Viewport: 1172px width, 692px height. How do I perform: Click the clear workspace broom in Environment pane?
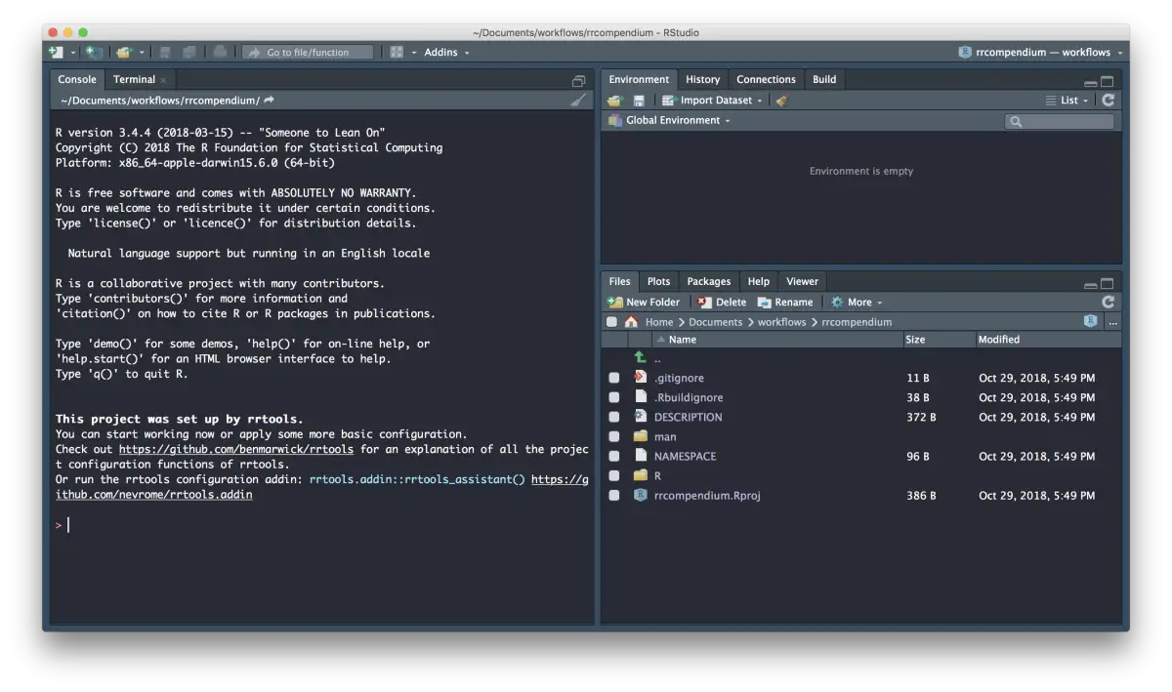[x=781, y=101]
